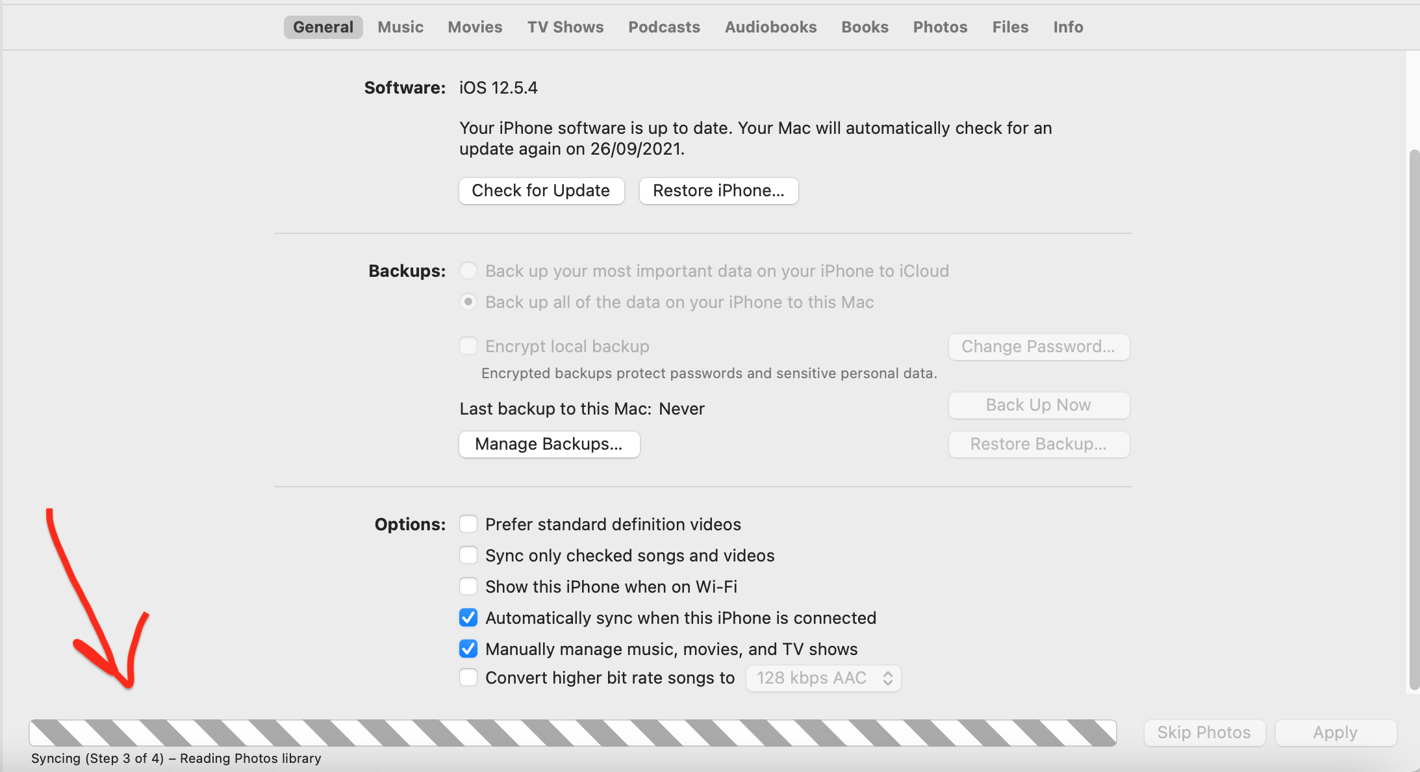Uncheck Automatically sync when iPhone connected
Image resolution: width=1420 pixels, height=772 pixels.
pos(468,617)
